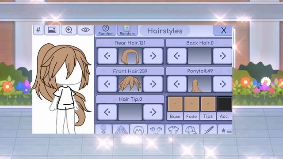Go to previous Rear Hair style
Viewport: 283px width, 159px height.
tap(107, 56)
